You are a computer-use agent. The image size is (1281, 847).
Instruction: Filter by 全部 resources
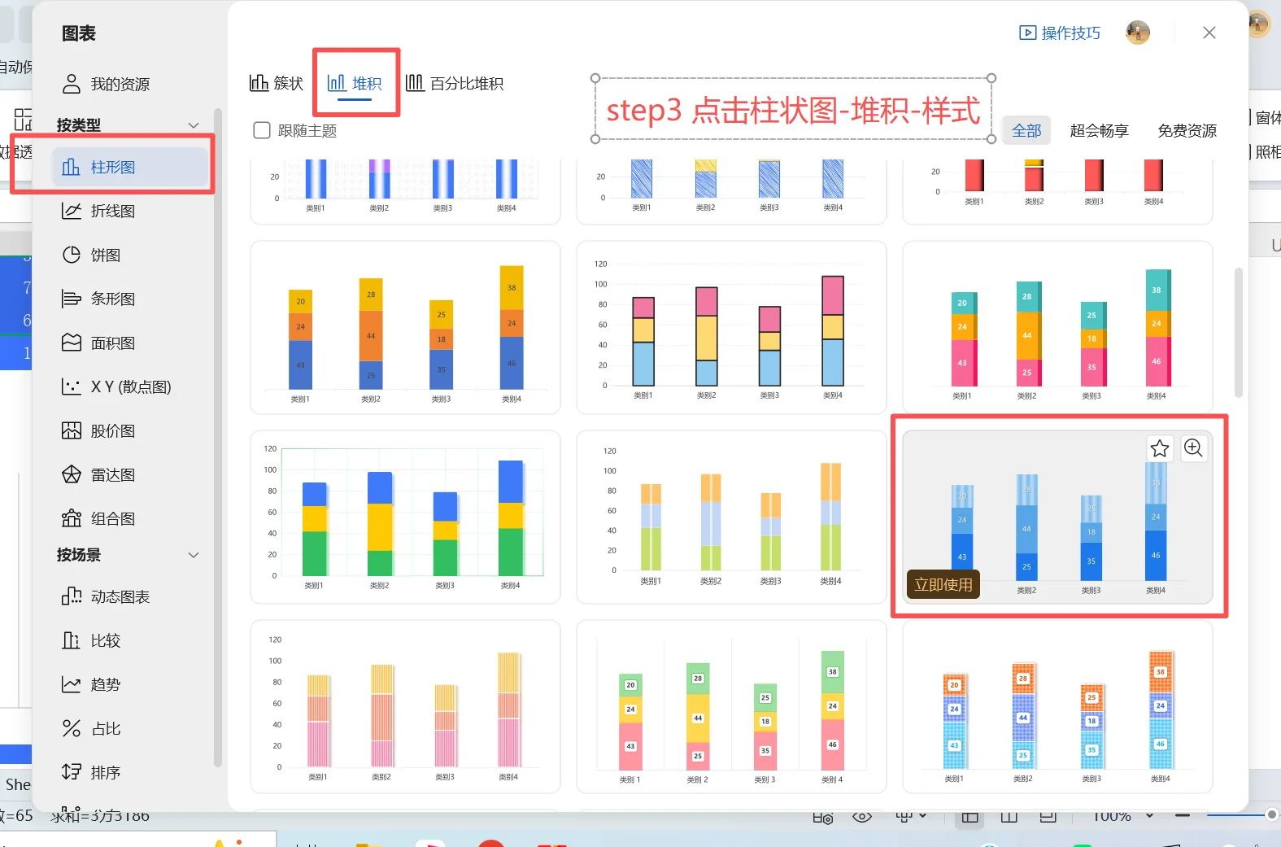[x=1026, y=130]
